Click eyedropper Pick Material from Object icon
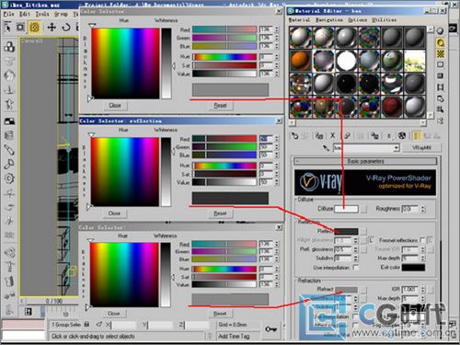 (x=326, y=148)
